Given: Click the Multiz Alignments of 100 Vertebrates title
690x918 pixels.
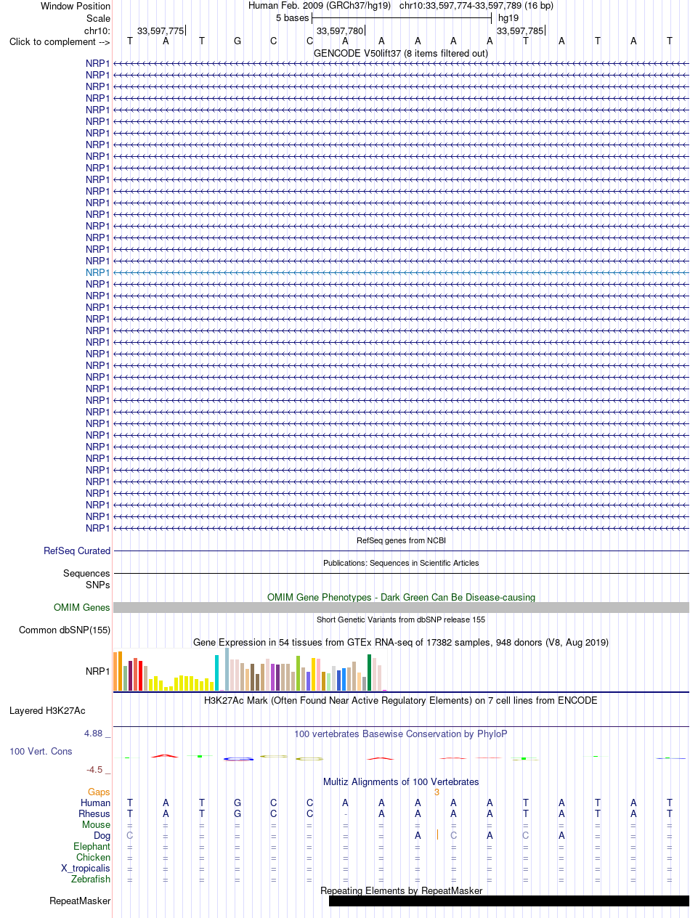Looking at the screenshot, I should [401, 782].
